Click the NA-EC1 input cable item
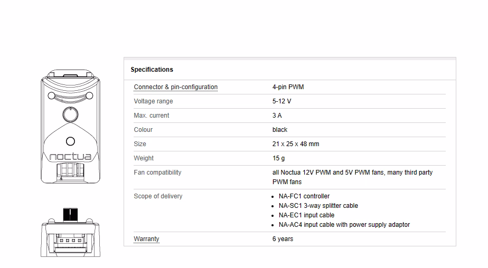488x268 pixels. [306, 215]
